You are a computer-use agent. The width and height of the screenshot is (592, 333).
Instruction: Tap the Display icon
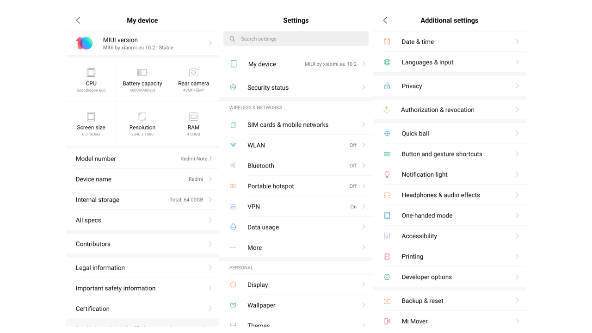233,285
